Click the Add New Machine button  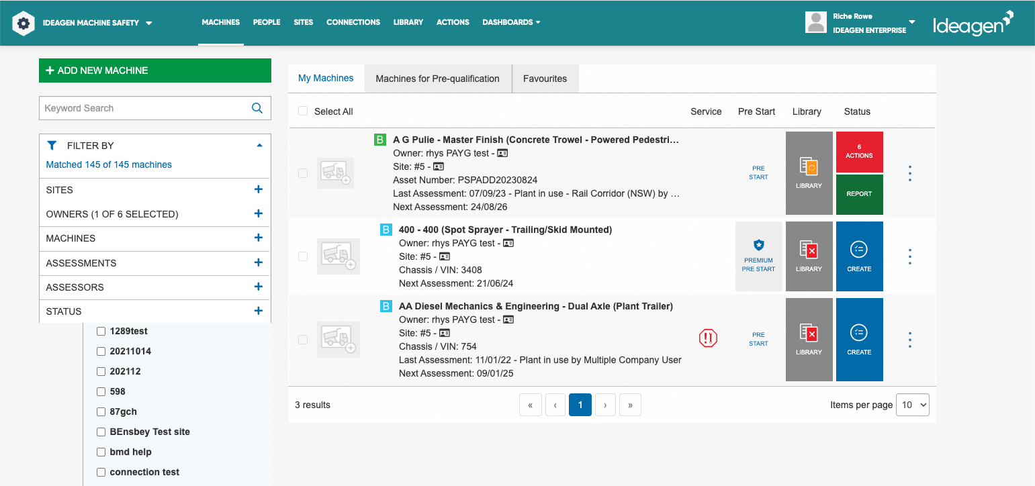(155, 70)
